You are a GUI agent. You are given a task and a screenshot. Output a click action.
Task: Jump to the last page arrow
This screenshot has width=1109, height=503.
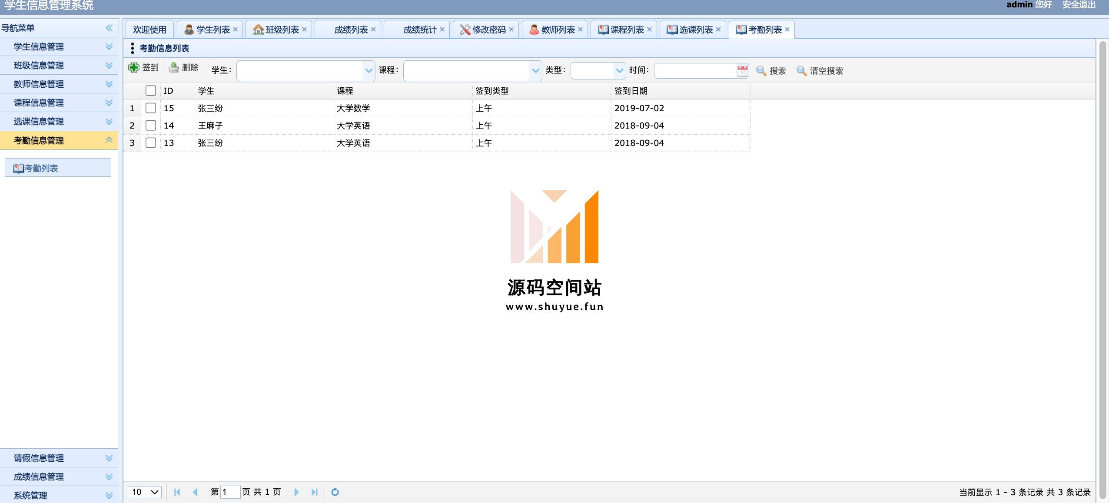(315, 492)
